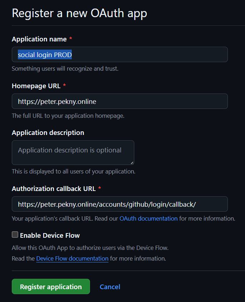Select the Authorization callback URL input
This screenshot has height=302, width=245.
click(x=120, y=204)
